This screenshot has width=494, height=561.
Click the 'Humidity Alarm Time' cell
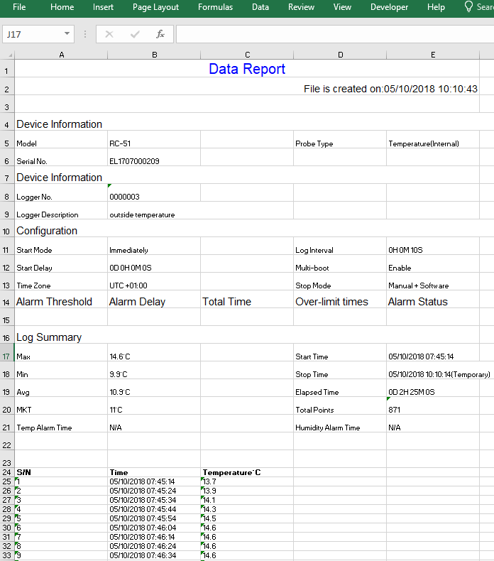tap(340, 424)
